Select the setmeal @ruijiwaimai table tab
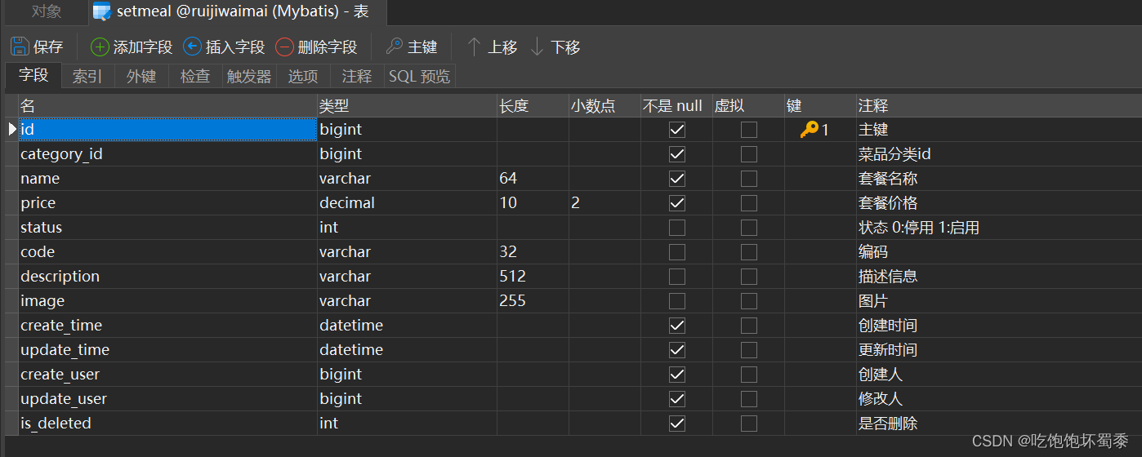This screenshot has width=1142, height=457. 237,11
